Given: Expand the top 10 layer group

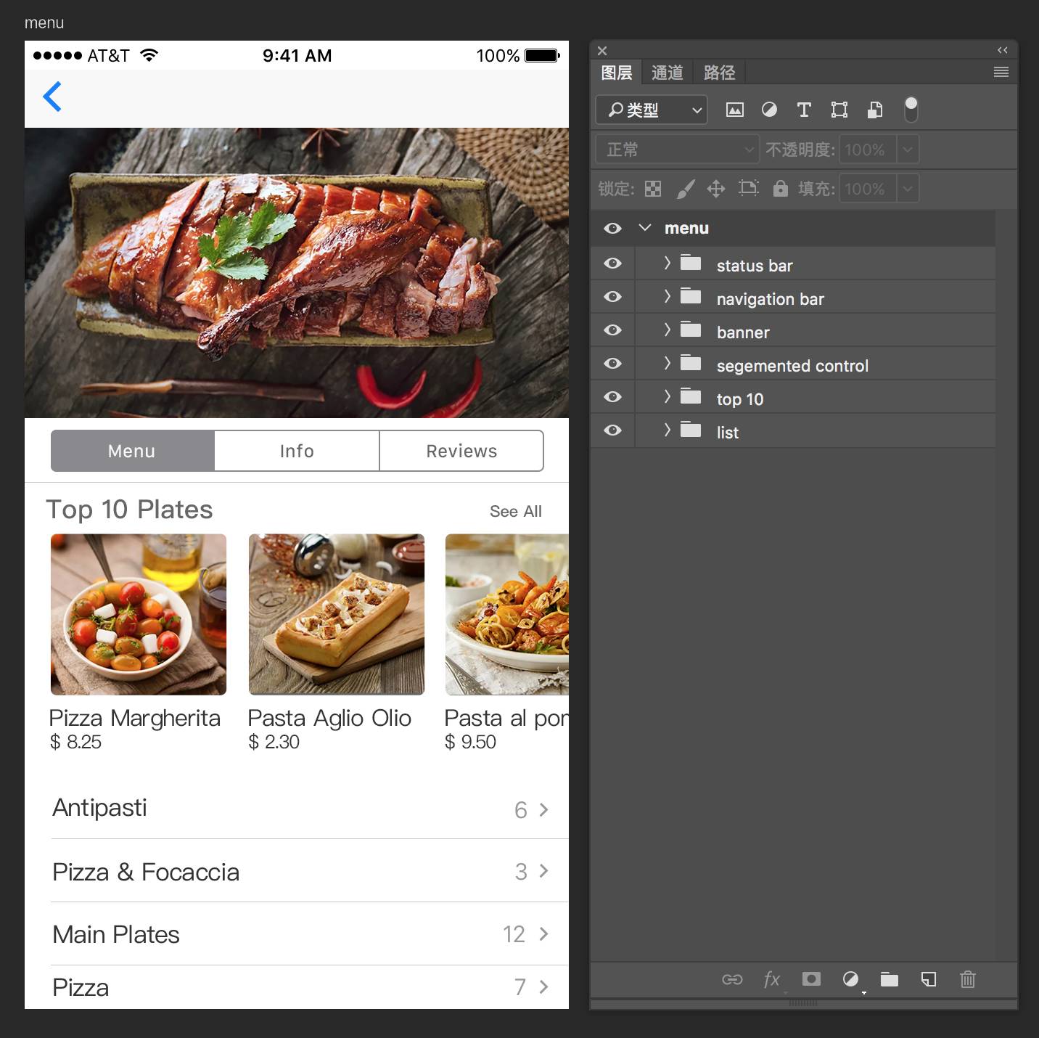Looking at the screenshot, I should click(667, 396).
